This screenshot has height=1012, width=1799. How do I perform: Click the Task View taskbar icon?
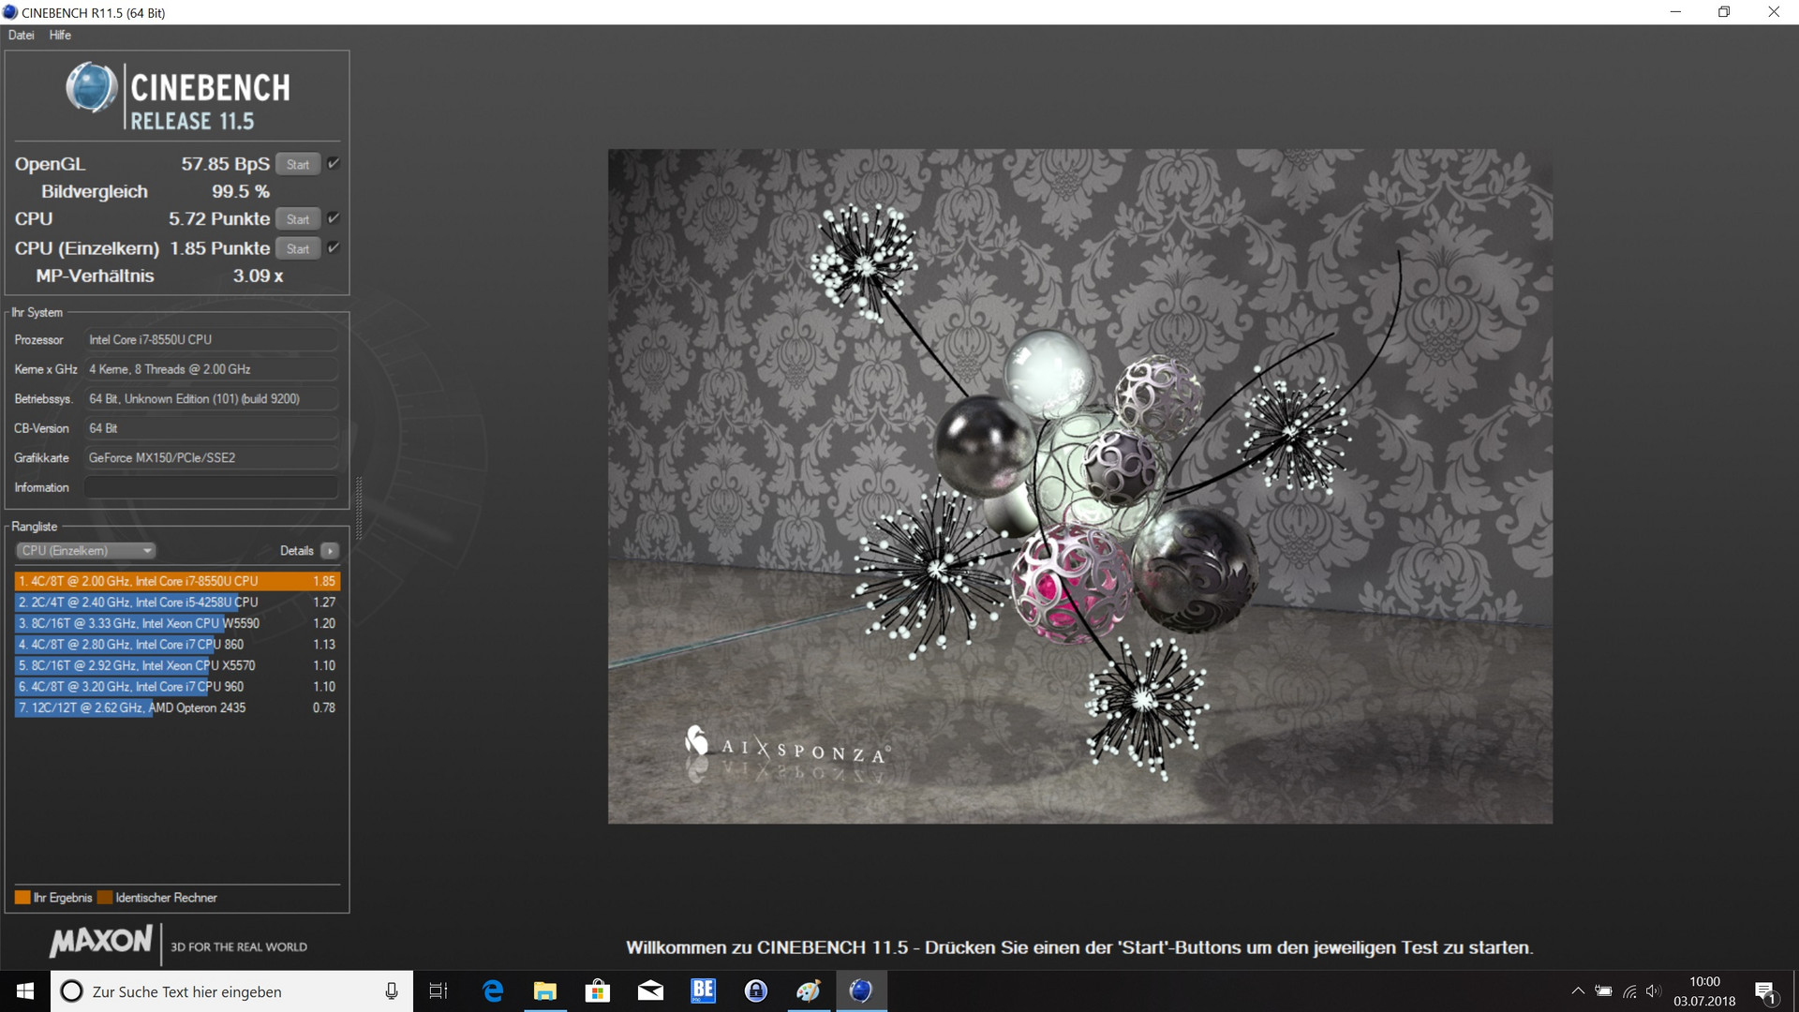(439, 991)
